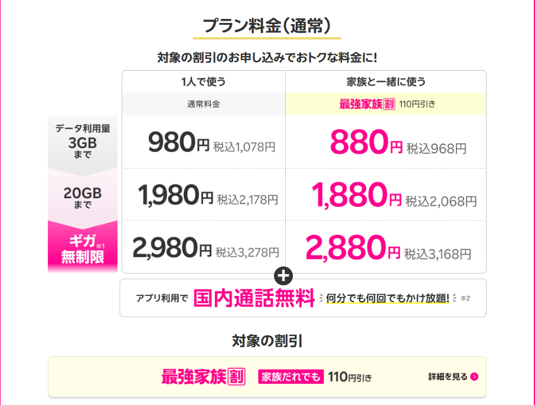The height and width of the screenshot is (405, 535).
Task: Click the 割 badge in the bottom banner
Action: click(237, 377)
